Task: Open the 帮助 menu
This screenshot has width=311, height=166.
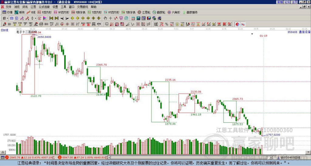Action: pos(94,7)
